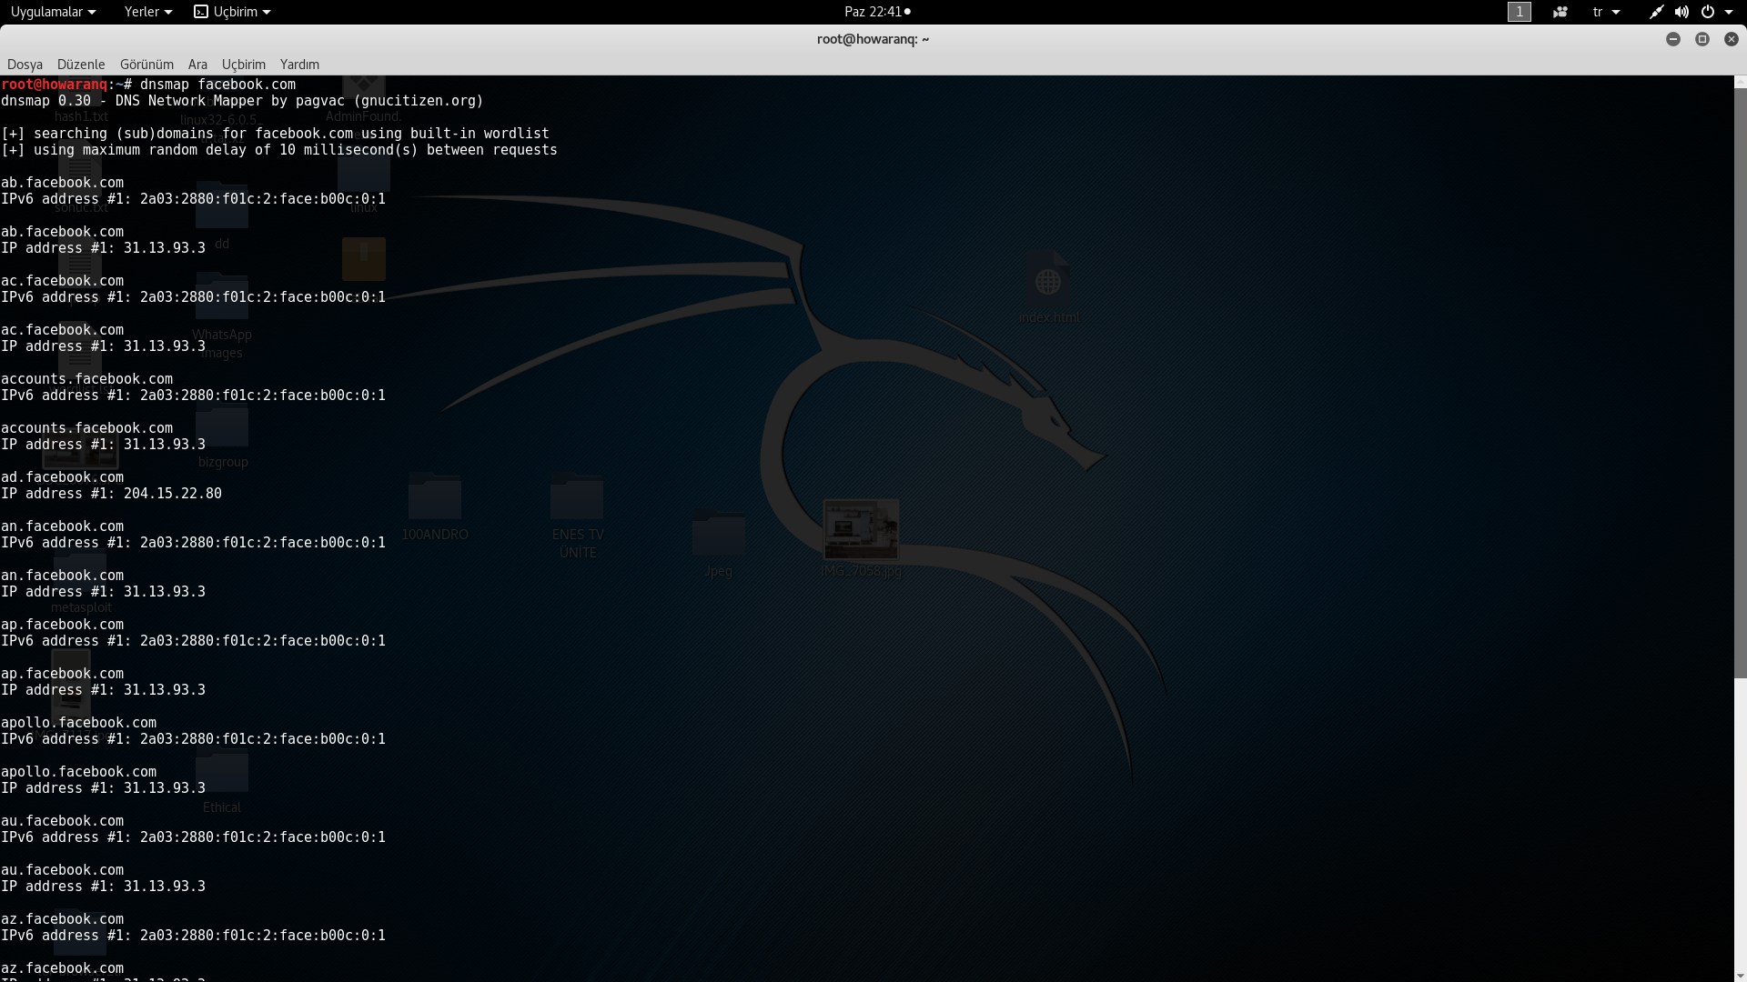Expand the system menu arrow

(1729, 12)
